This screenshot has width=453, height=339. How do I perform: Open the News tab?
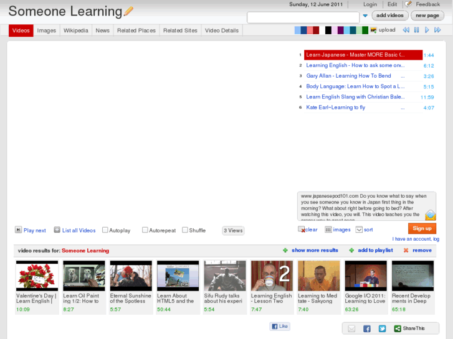(x=103, y=30)
